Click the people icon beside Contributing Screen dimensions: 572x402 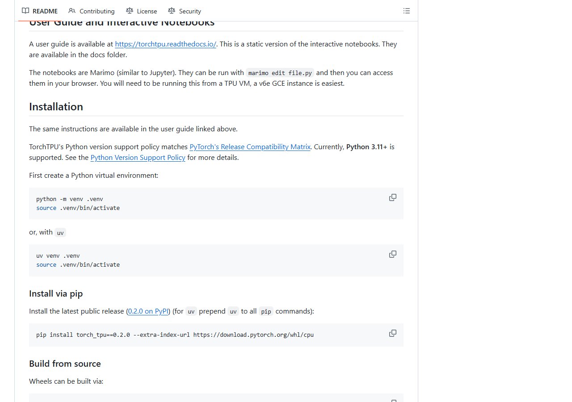tap(72, 11)
